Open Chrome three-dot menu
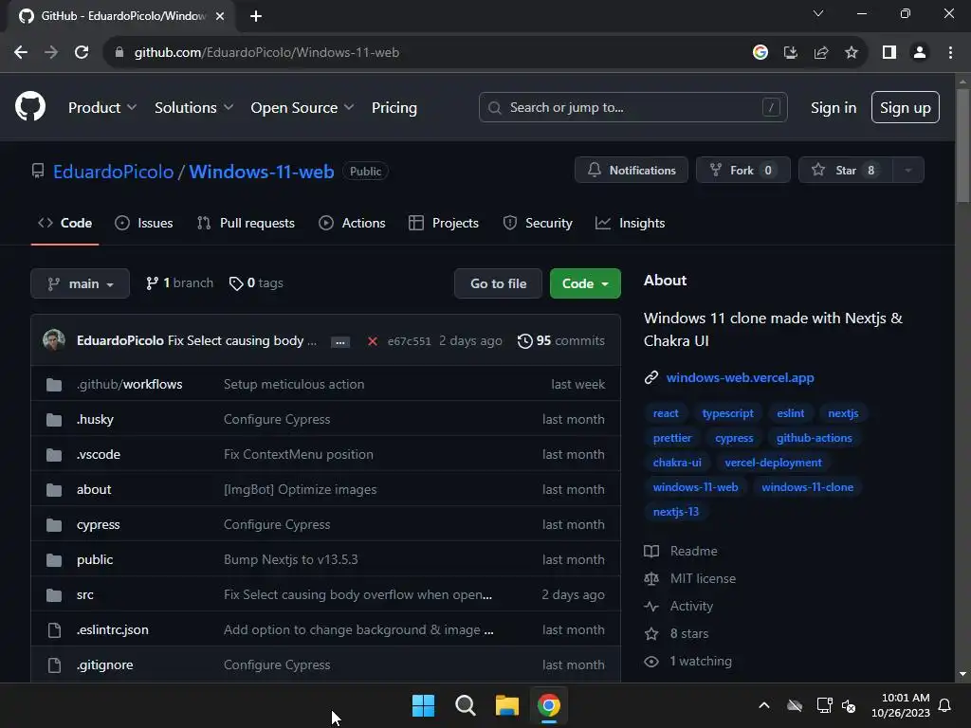Image resolution: width=971 pixels, height=728 pixels. click(x=950, y=53)
